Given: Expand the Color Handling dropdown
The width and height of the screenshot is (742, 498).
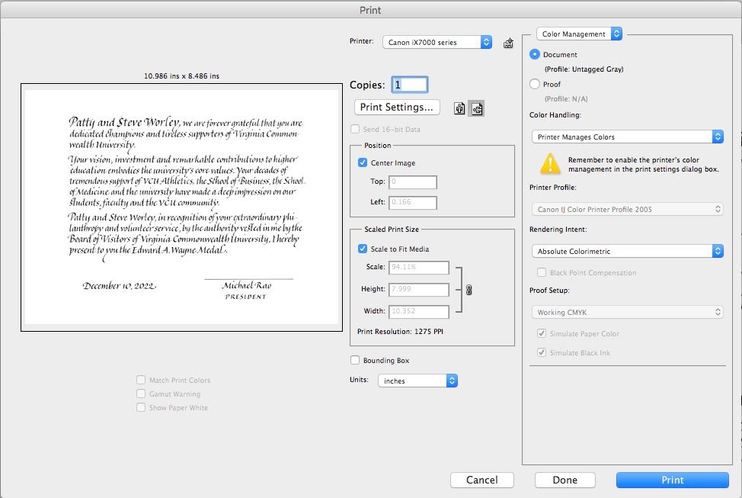Looking at the screenshot, I should click(627, 137).
